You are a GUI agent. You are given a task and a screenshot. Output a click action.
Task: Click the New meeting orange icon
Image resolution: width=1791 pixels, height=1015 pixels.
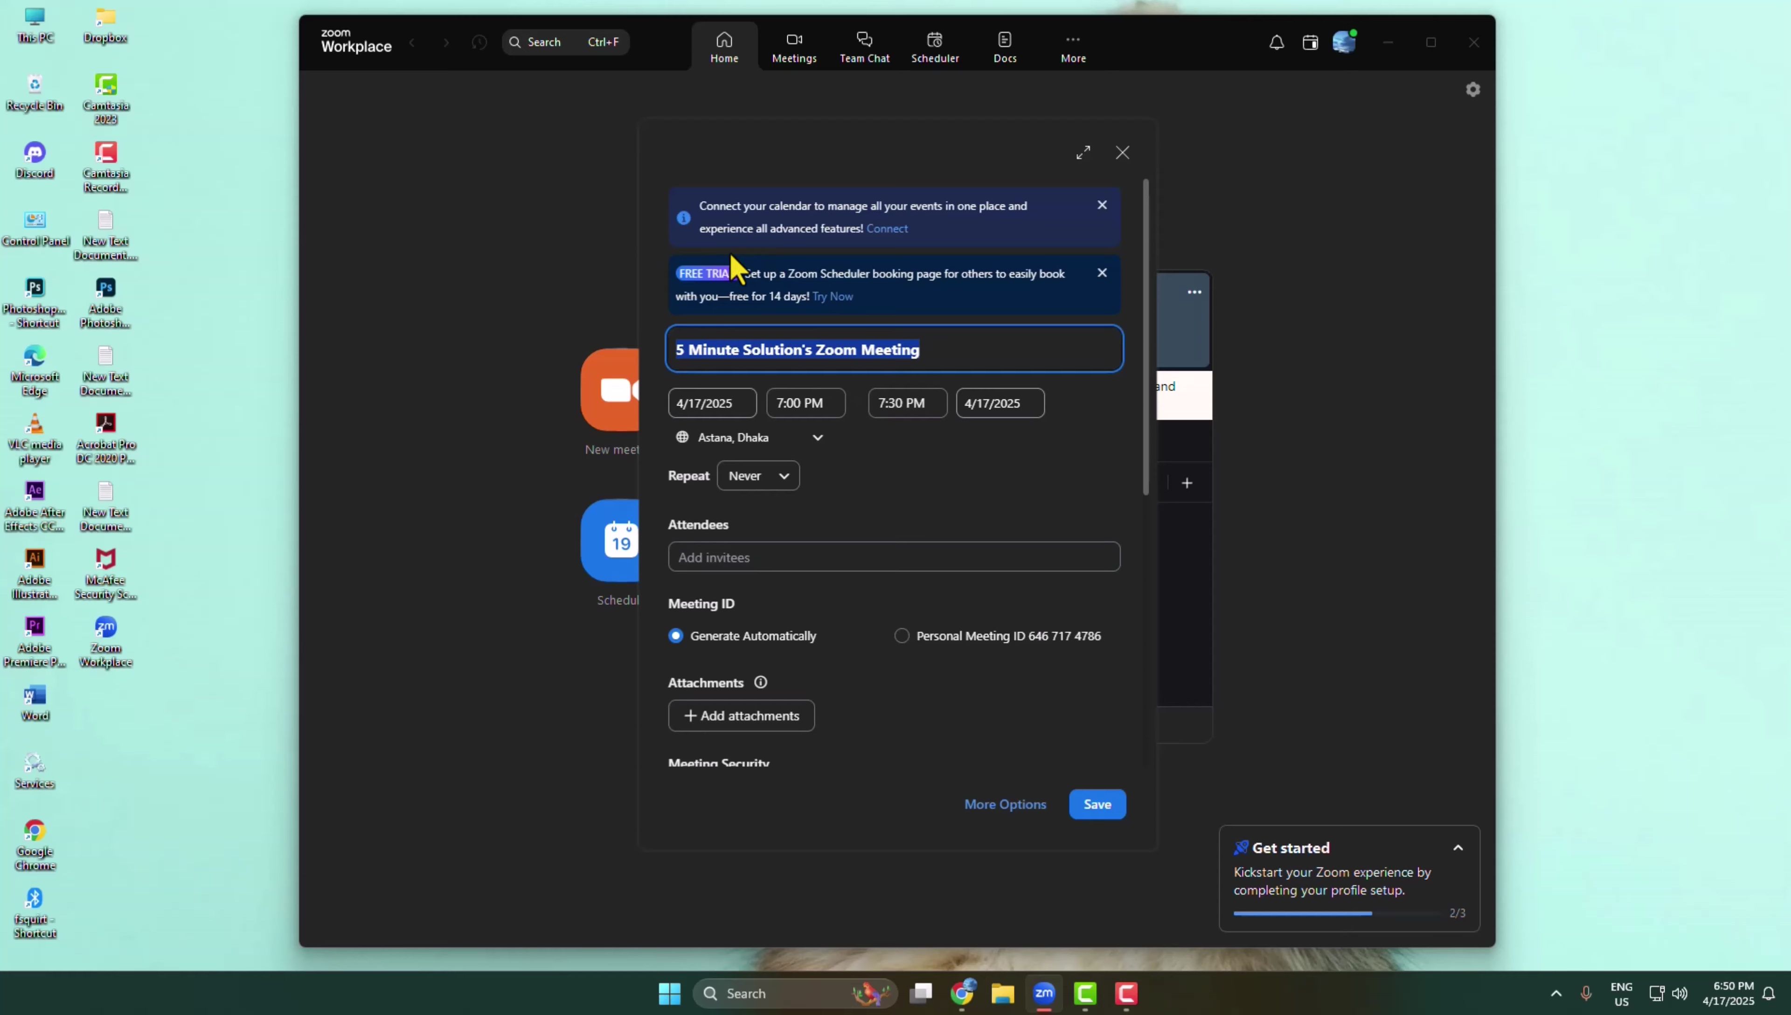(x=610, y=389)
